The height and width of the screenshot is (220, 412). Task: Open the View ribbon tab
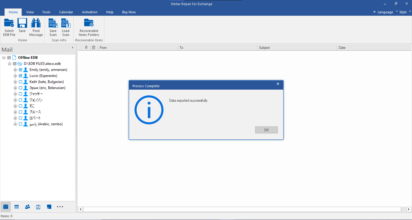(x=30, y=12)
